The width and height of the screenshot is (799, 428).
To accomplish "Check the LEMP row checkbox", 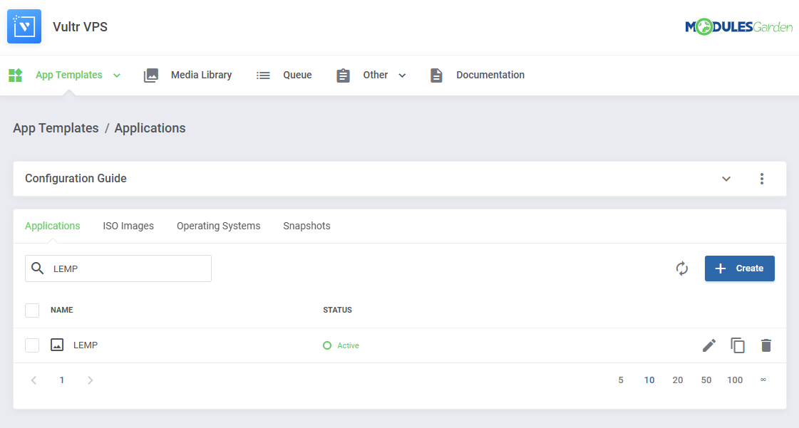I will pyautogui.click(x=32, y=345).
